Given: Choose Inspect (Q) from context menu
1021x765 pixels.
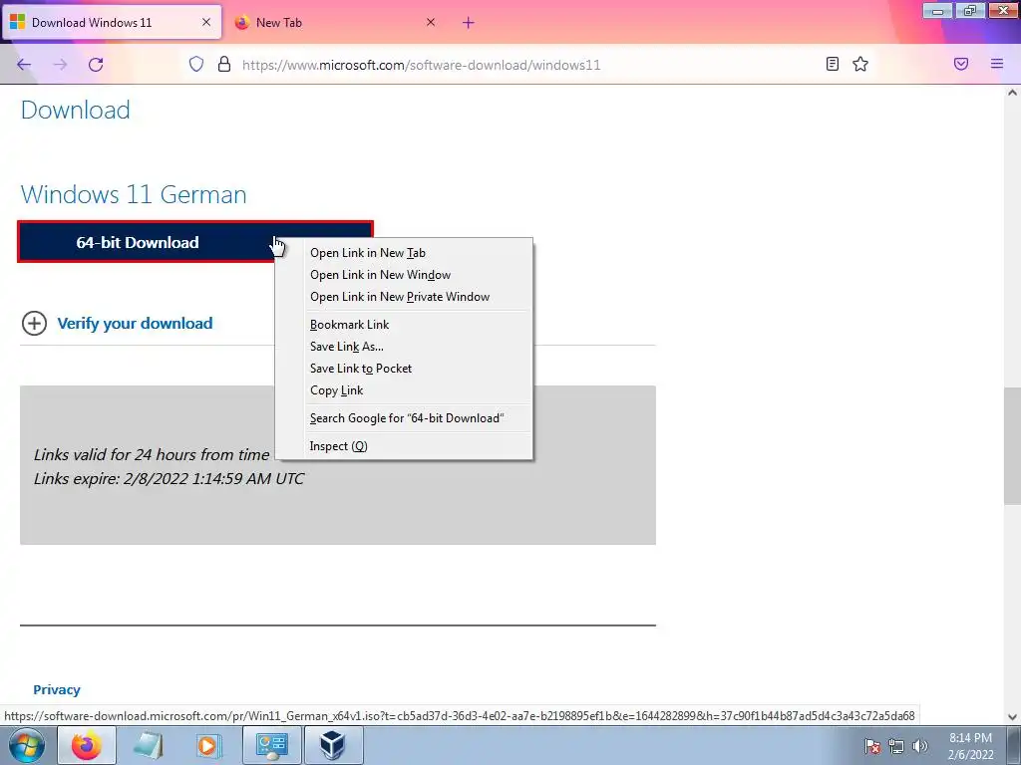Looking at the screenshot, I should pos(339,446).
